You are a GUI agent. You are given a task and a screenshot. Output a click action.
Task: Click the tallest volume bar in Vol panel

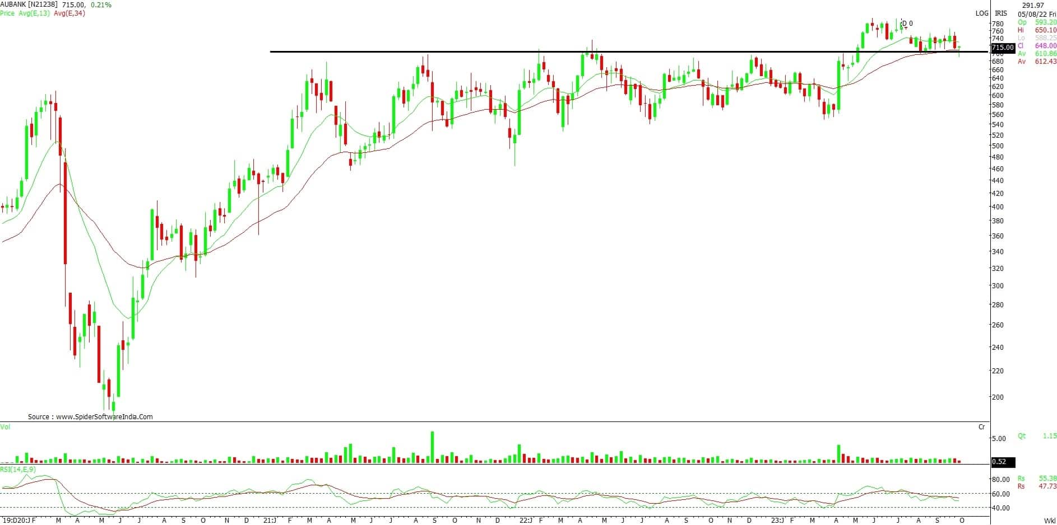(432, 447)
